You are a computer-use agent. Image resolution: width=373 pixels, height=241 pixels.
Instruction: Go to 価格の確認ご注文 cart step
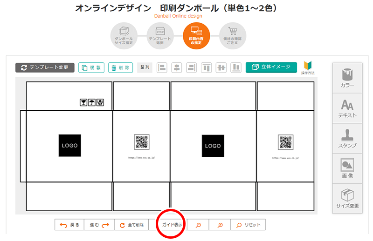pos(232,36)
